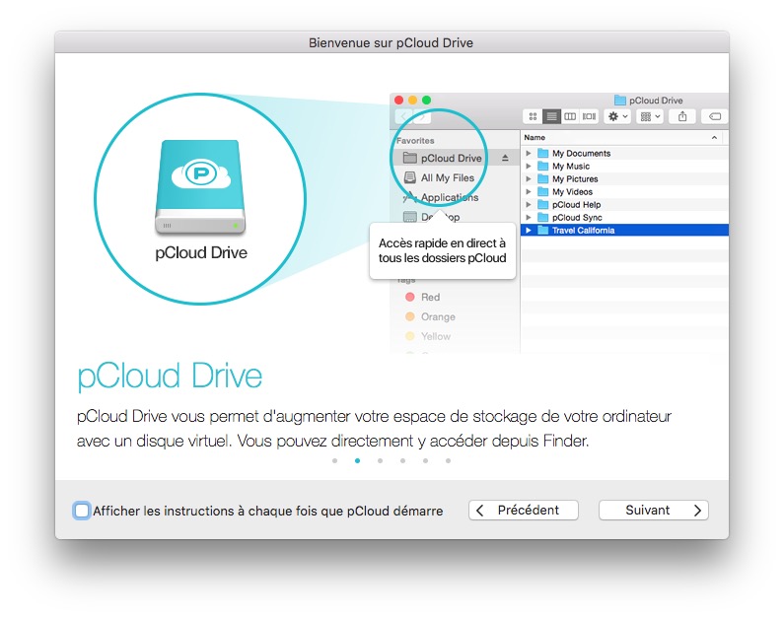This screenshot has width=784, height=618.
Task: Enable Afficher les instructions checkbox
Action: 82,511
